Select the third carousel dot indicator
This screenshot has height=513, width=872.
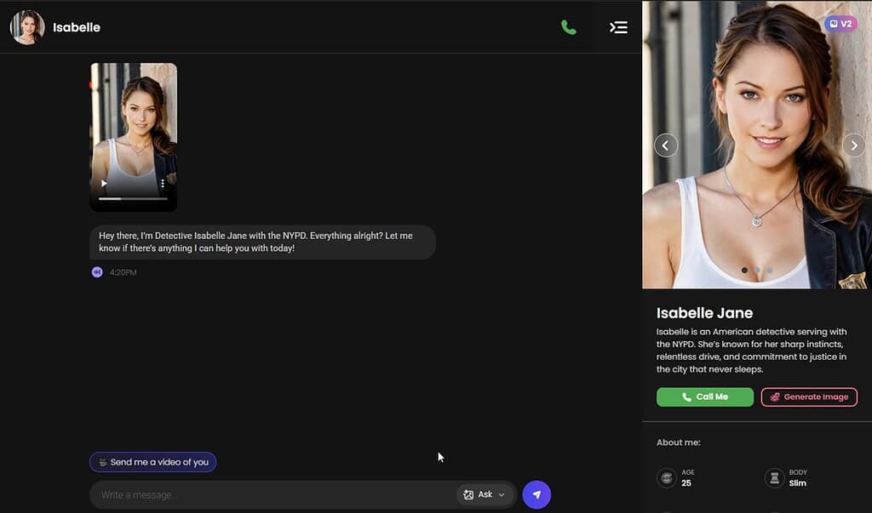click(x=770, y=271)
